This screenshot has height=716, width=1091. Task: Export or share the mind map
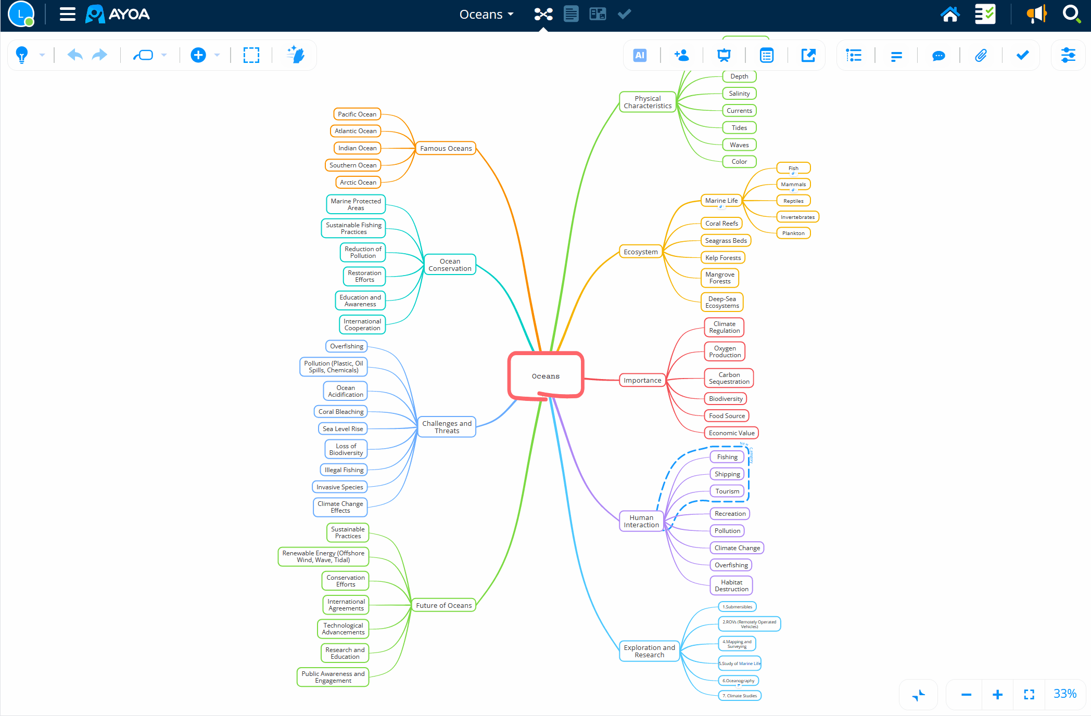tap(808, 55)
